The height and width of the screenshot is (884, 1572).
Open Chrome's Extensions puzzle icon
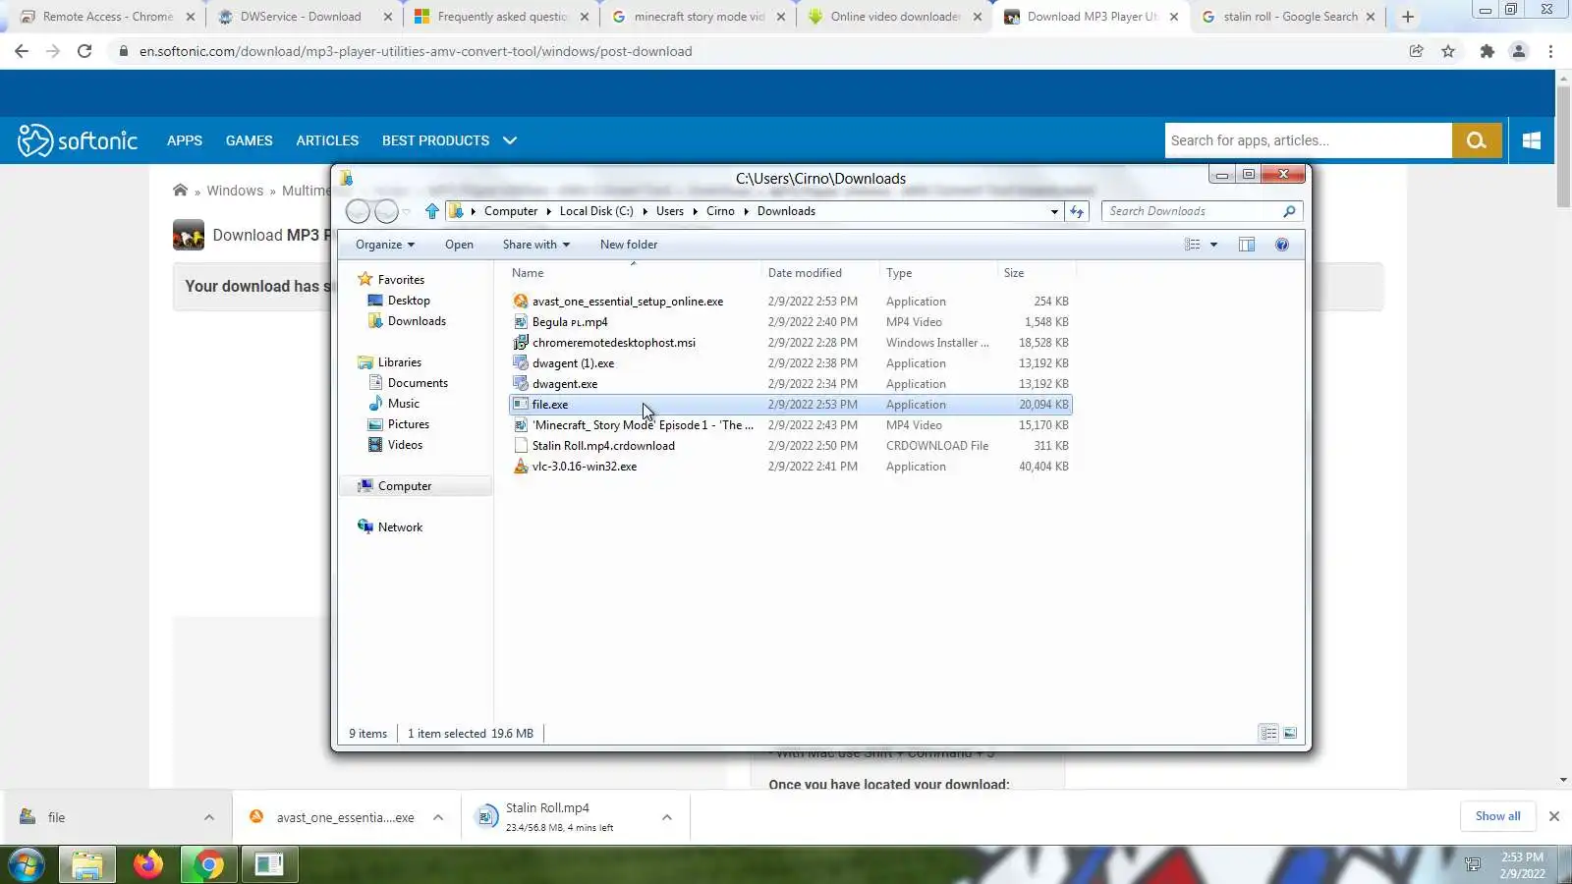pyautogui.click(x=1488, y=51)
